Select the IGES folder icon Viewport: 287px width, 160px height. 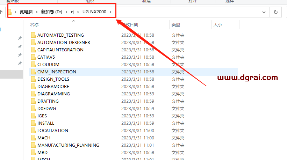pos(33,116)
